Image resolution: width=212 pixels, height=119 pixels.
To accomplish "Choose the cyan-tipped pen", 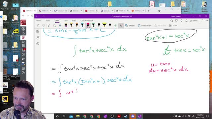I will [x=82, y=25].
